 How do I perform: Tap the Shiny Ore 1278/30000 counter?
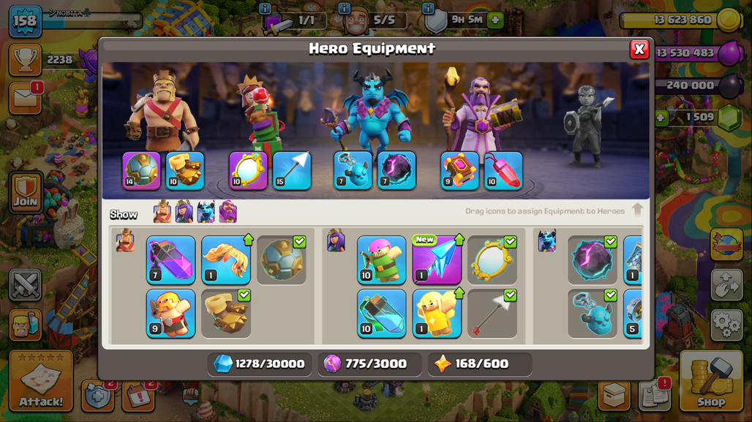259,364
